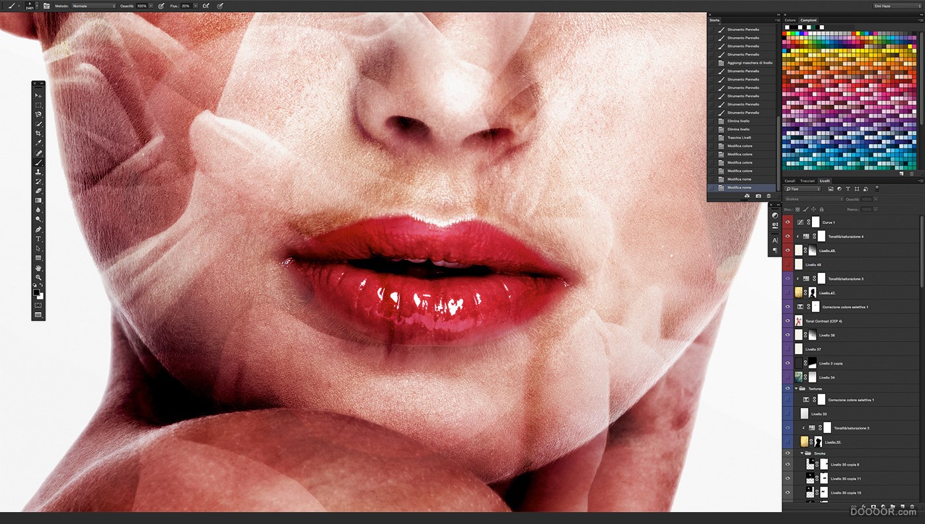Image resolution: width=925 pixels, height=524 pixels.
Task: Click the background color swatch
Action: (x=40, y=296)
